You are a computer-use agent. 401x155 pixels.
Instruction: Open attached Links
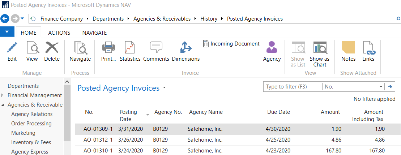click(x=368, y=48)
